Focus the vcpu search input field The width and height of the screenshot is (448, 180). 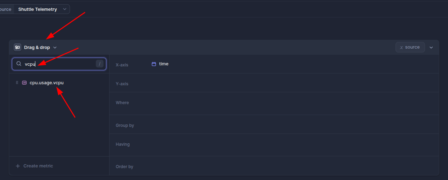[58, 64]
